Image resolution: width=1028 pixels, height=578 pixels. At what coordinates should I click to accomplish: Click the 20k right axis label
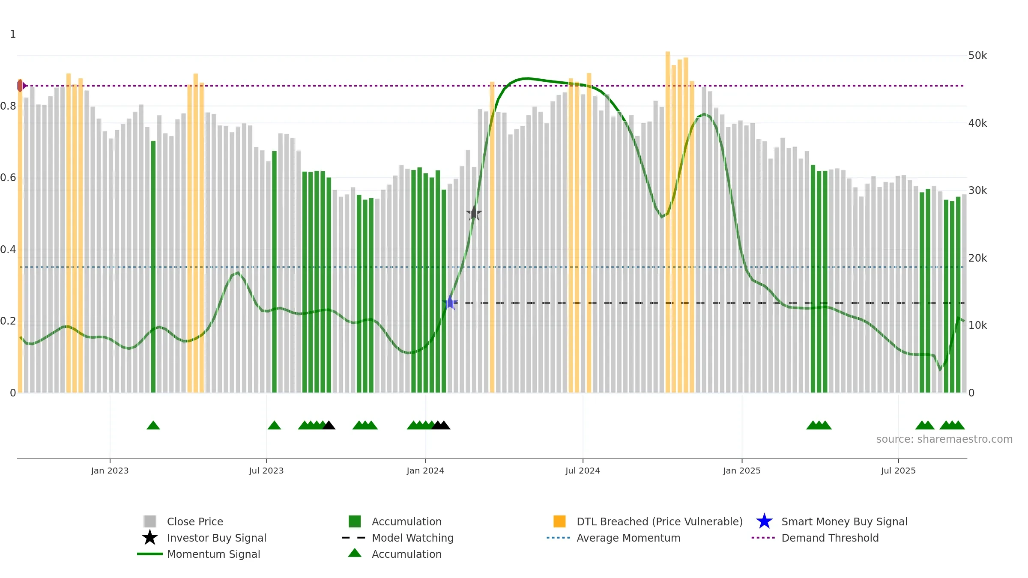(977, 258)
